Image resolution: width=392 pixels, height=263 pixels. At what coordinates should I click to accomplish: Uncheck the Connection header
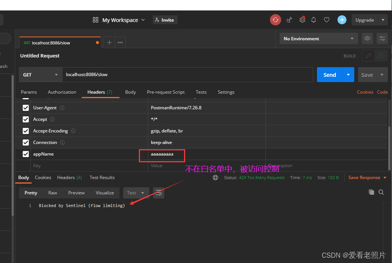(26, 143)
